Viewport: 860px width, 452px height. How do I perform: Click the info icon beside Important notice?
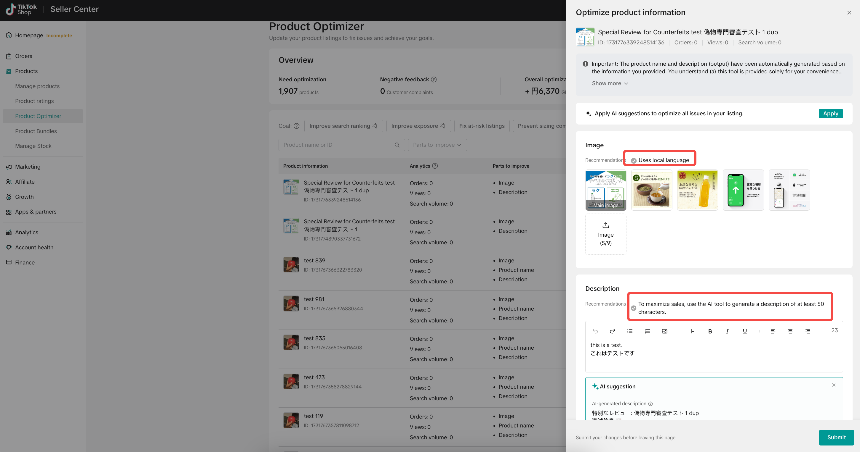(x=585, y=64)
